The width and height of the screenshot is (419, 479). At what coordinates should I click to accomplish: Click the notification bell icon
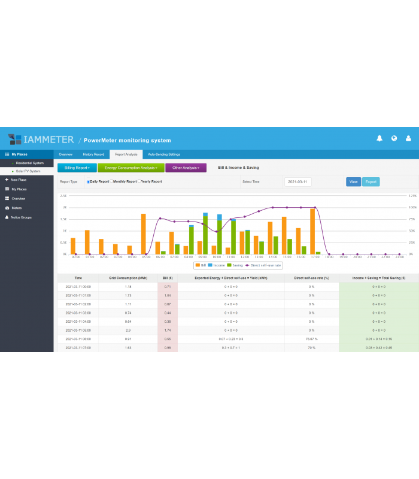click(x=379, y=138)
